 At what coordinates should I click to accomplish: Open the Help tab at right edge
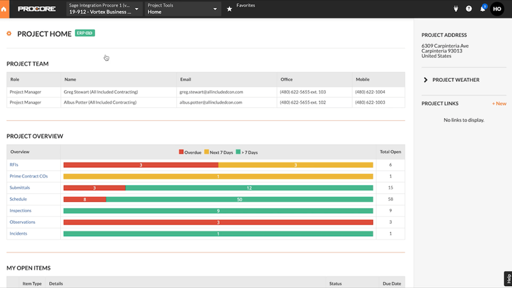pyautogui.click(x=508, y=278)
